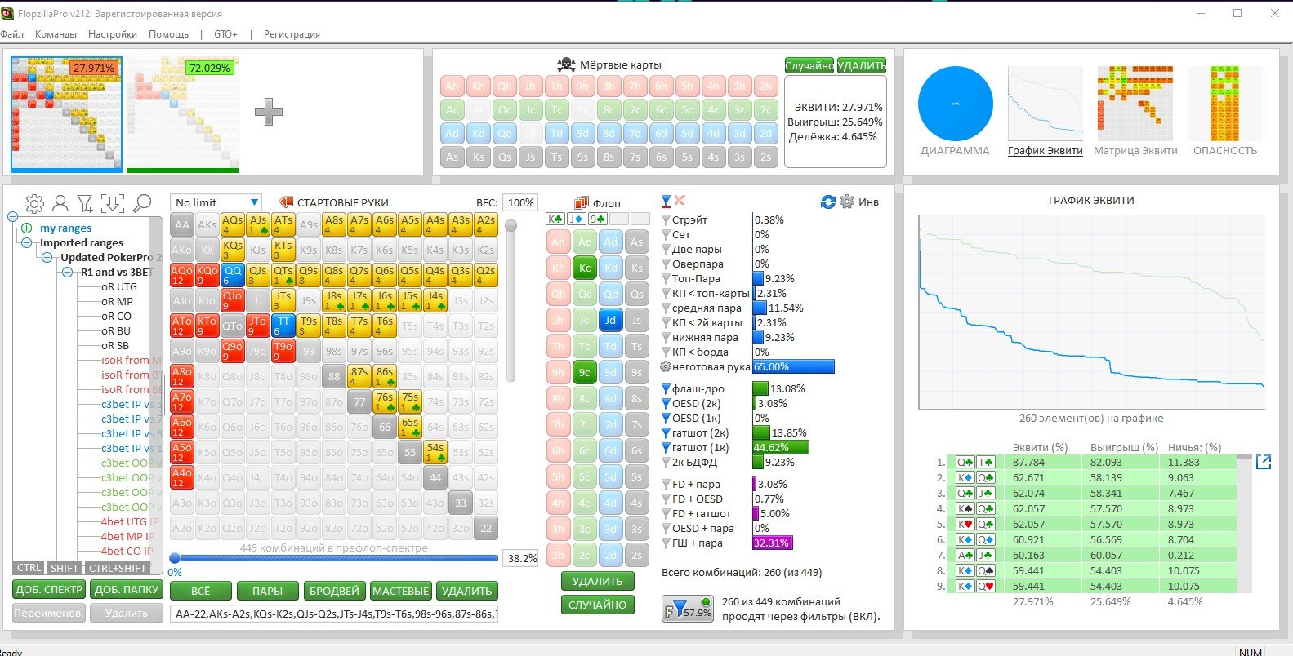Click the red X clear filters icon
The image size is (1293, 656).
pos(680,200)
